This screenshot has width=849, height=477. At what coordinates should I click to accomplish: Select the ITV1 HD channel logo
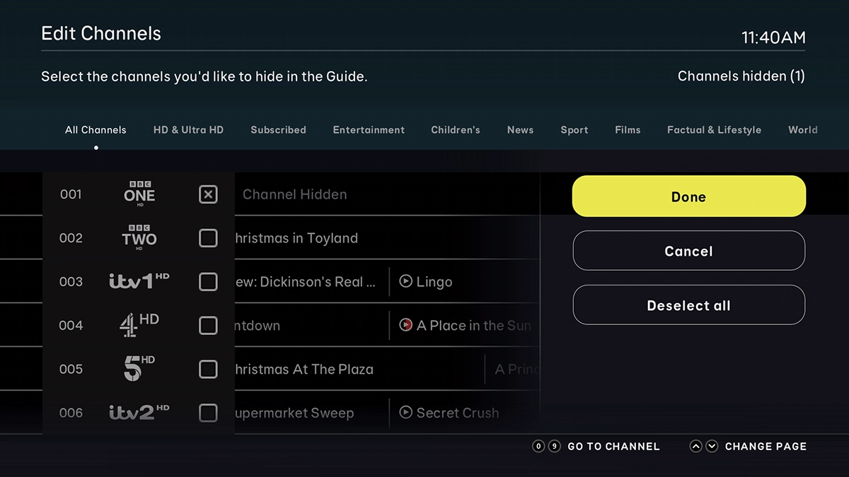tap(139, 281)
